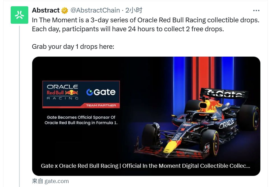Click the gold verified badge next to Abstract

(65, 11)
